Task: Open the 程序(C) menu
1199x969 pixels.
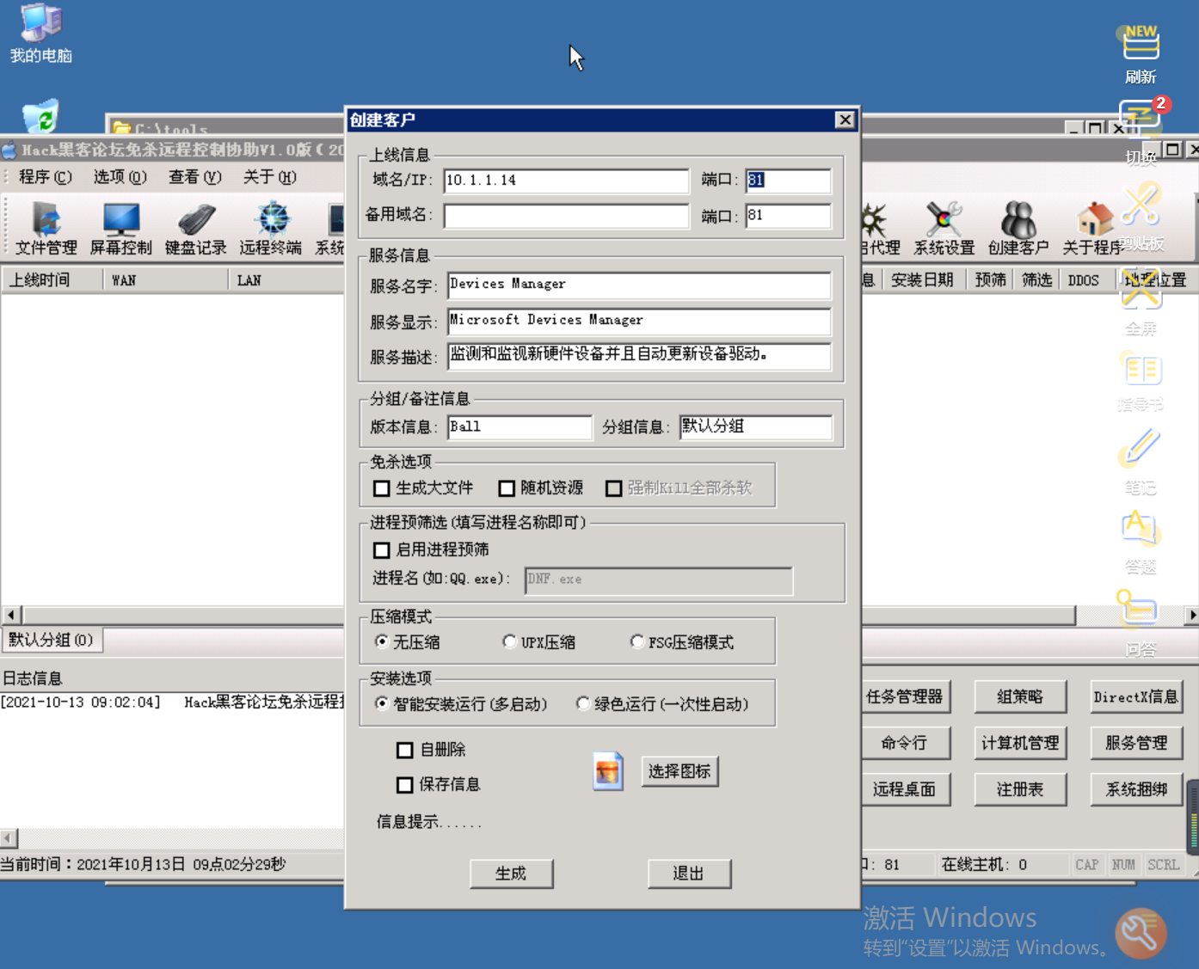Action: point(46,177)
